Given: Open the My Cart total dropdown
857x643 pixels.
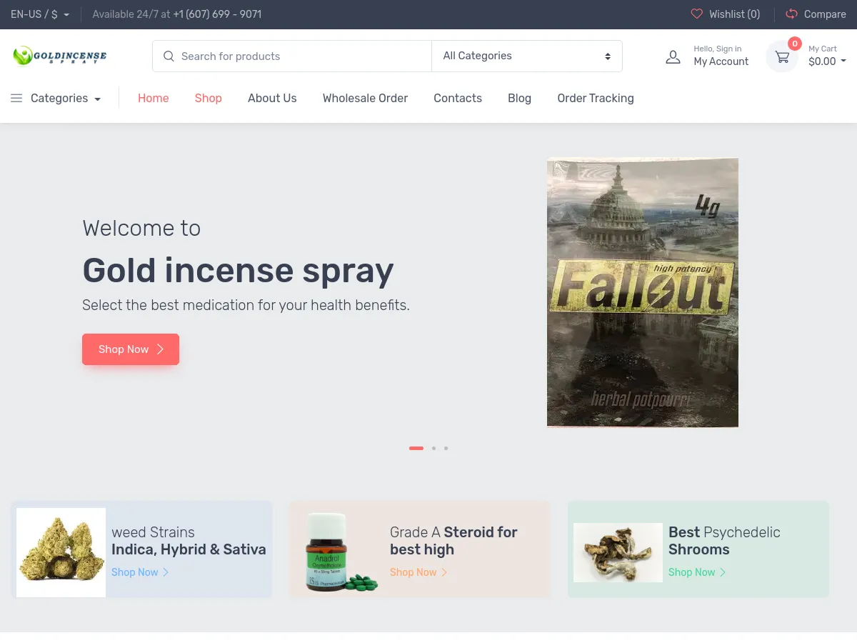Looking at the screenshot, I should (827, 61).
